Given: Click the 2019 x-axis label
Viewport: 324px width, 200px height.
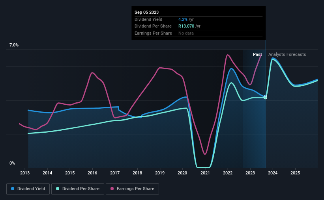Looking at the screenshot, I should [160, 173].
